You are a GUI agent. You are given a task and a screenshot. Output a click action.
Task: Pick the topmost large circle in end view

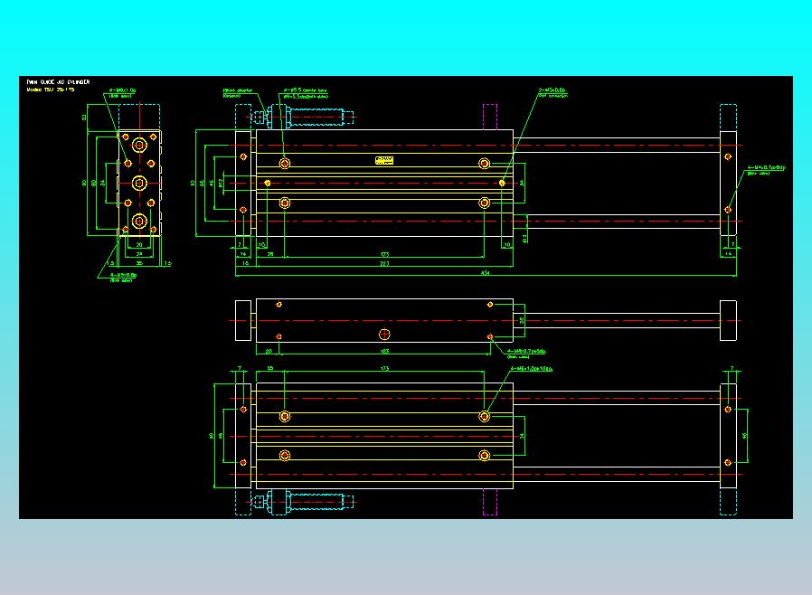[139, 145]
